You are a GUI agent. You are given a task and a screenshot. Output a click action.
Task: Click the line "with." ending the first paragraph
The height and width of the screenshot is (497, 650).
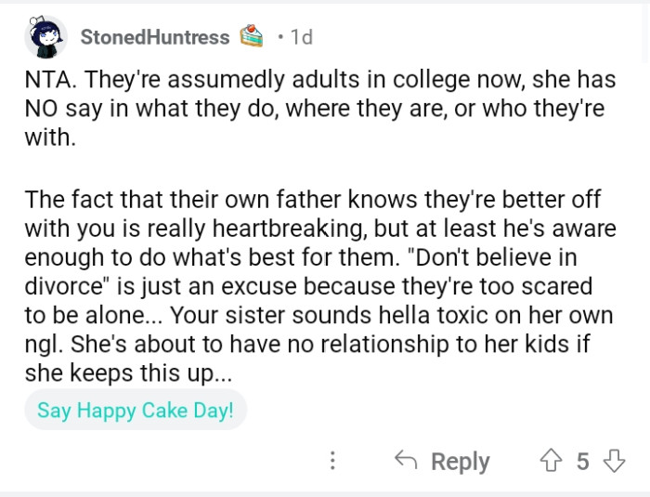[x=49, y=137]
